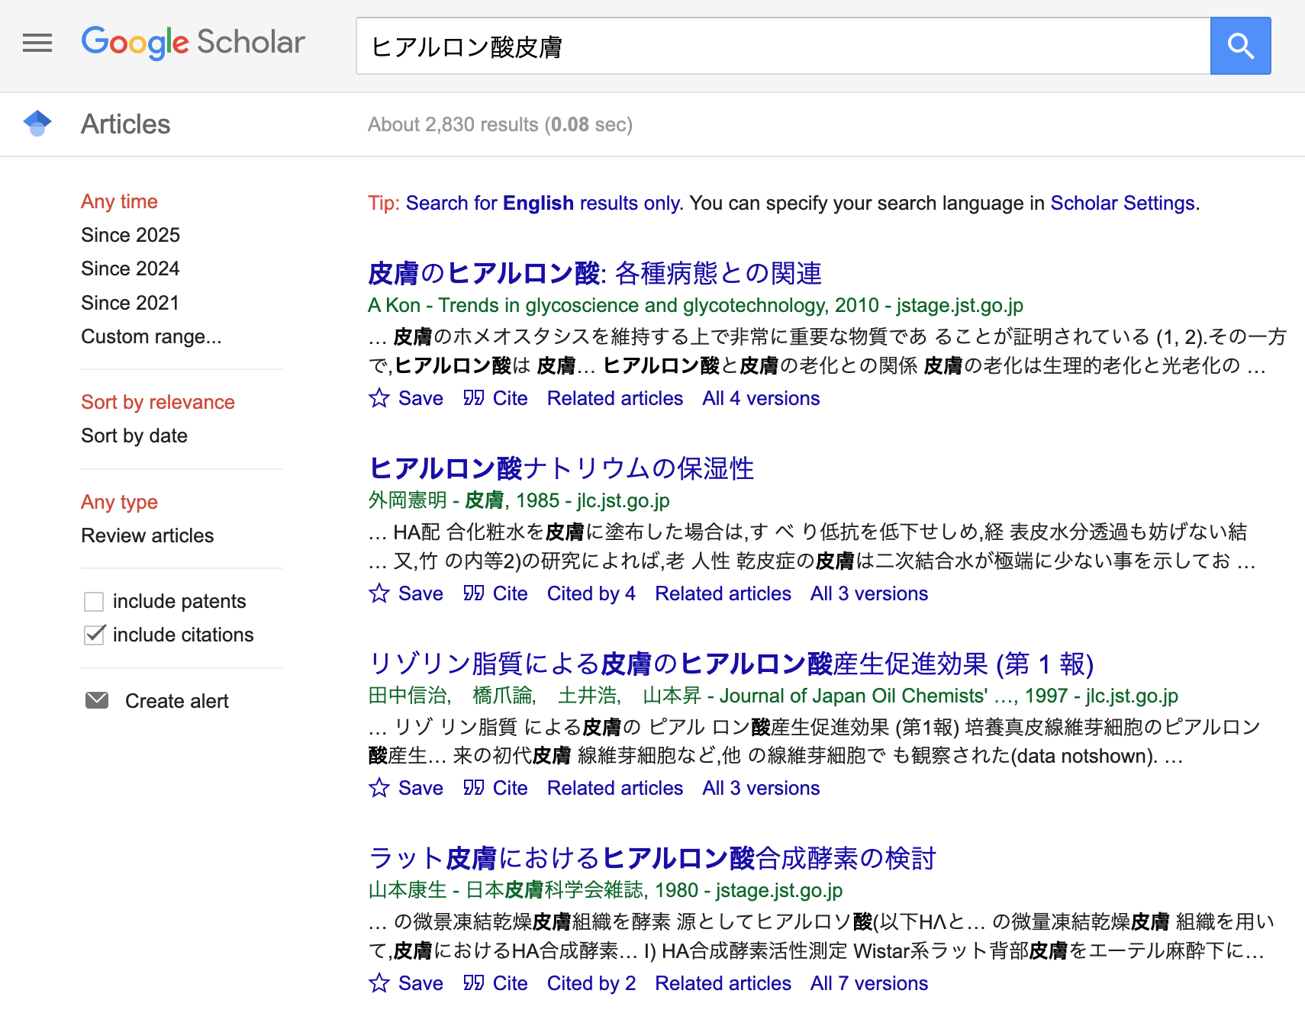This screenshot has width=1305, height=1016.
Task: Open the Custom range date filter
Action: [x=151, y=336]
